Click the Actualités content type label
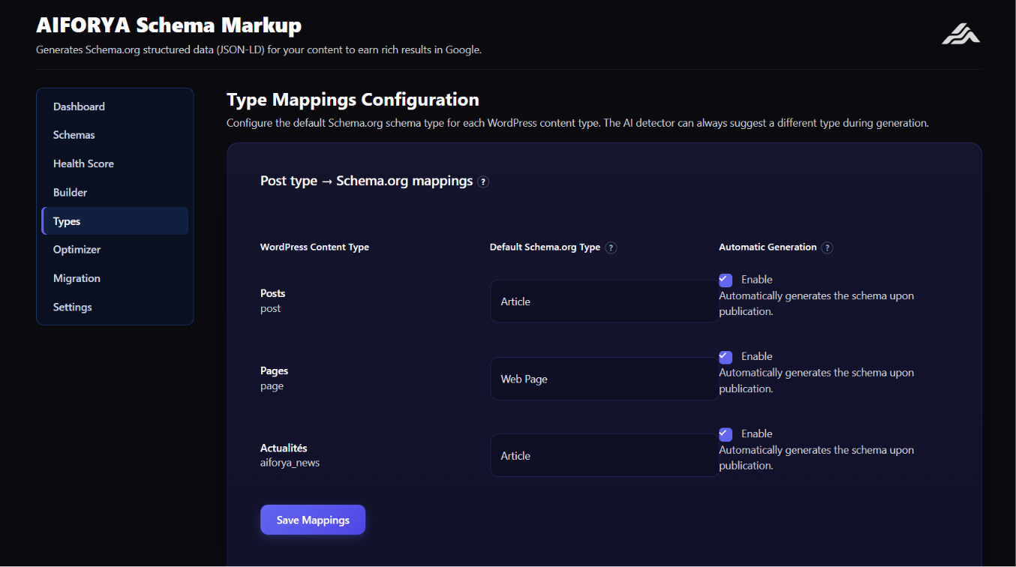 tap(284, 448)
